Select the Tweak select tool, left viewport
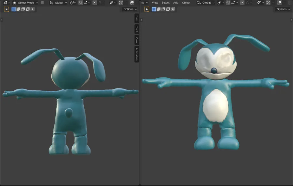This screenshot has width=293, height=186. point(7,9)
